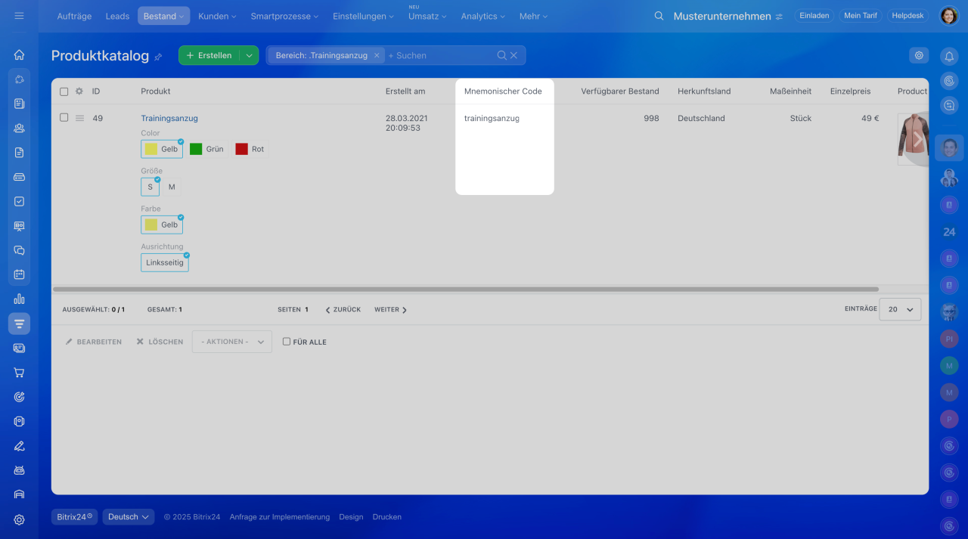Expand the Kunden menu

[217, 16]
